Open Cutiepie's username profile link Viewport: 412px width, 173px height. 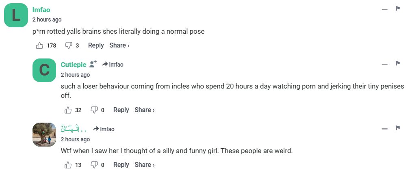(x=74, y=65)
